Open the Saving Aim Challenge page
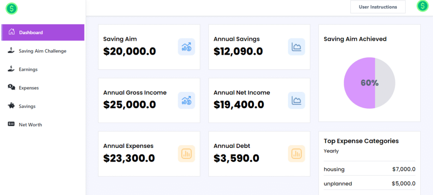The height and width of the screenshot is (195, 433). coord(42,51)
